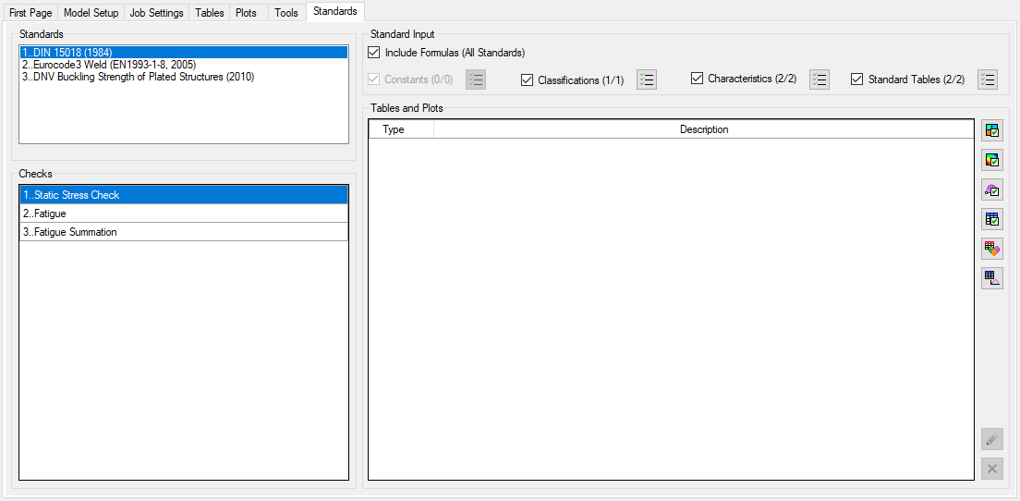Click the table with graph line icon
Image resolution: width=1020 pixels, height=501 pixels.
pyautogui.click(x=991, y=278)
